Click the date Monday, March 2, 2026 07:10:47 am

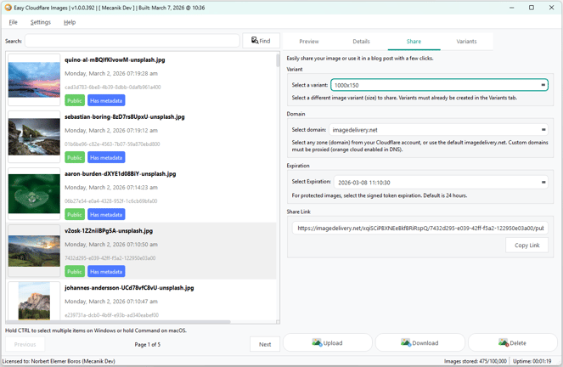(x=111, y=302)
